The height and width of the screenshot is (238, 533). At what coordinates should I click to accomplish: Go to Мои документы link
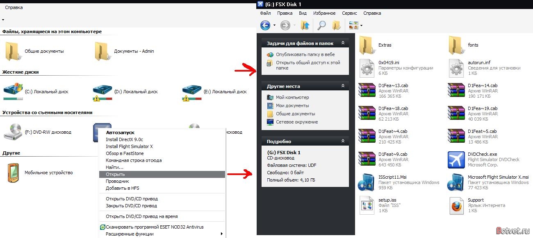[292, 106]
